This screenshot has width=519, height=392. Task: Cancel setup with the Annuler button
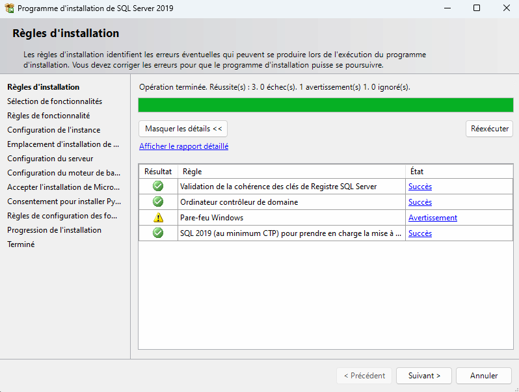[484, 376]
